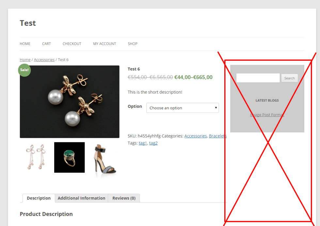Click the struck-through price €554,00–€6.565,00

coord(150,77)
